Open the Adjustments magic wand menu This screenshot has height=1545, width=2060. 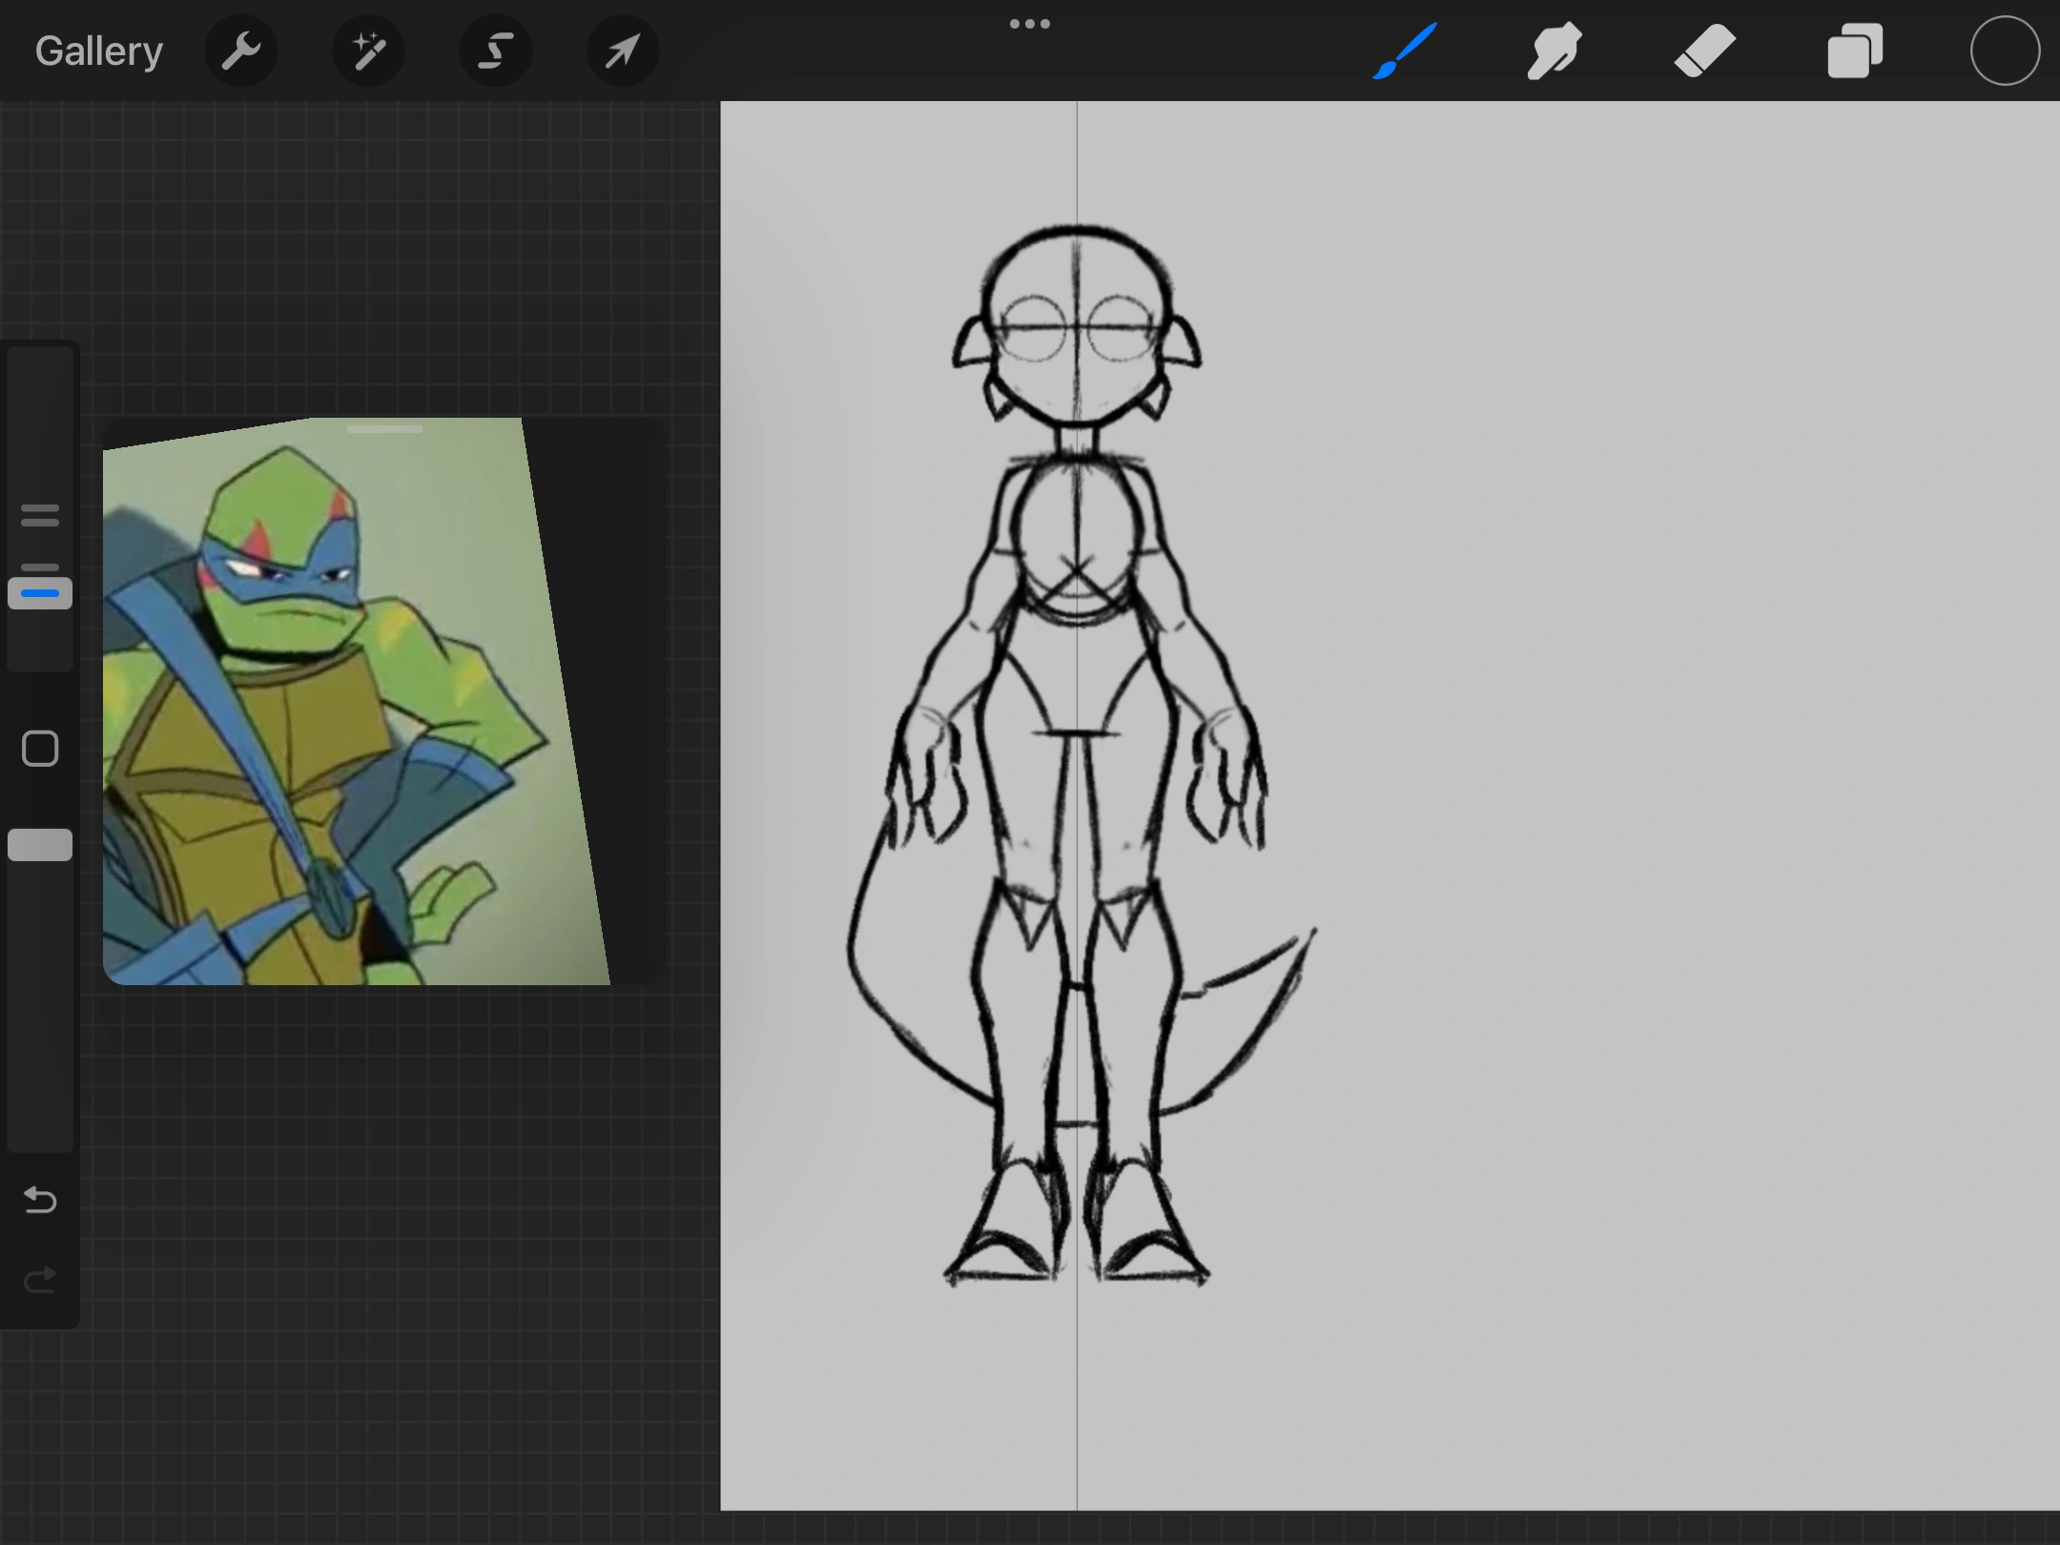coord(368,51)
